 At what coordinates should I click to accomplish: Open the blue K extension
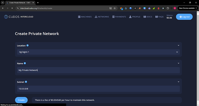[144, 8]
